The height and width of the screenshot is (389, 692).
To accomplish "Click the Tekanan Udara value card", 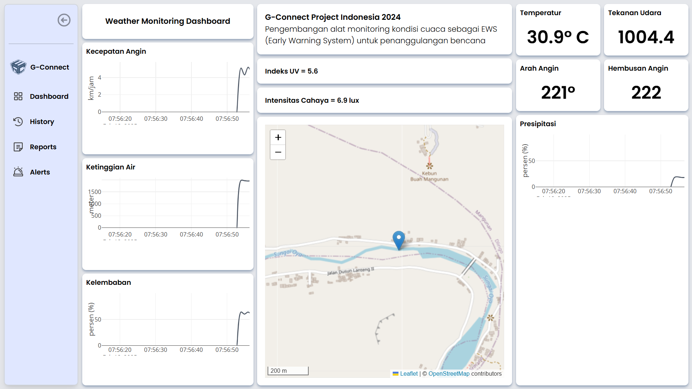I will coord(646,30).
